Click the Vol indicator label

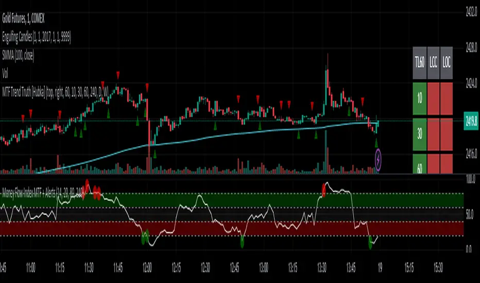pos(5,74)
